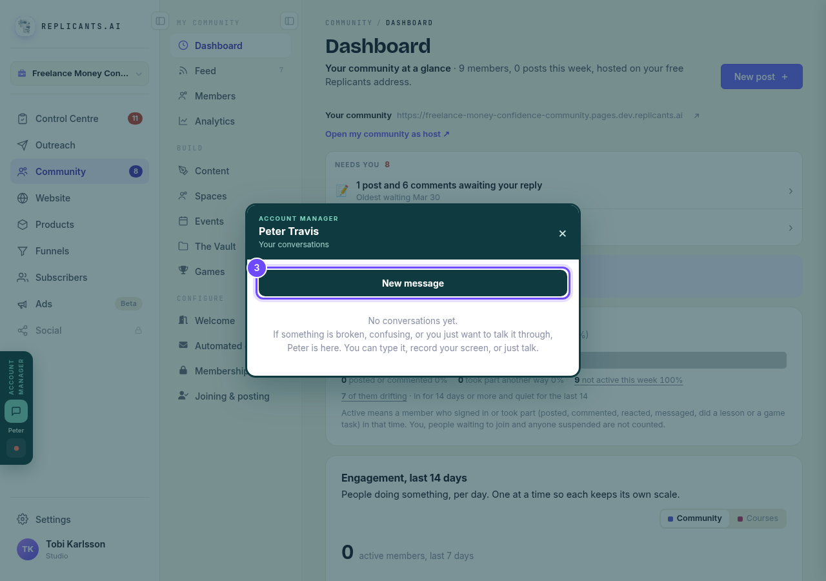Open Spaces in the Build section

coord(231,196)
